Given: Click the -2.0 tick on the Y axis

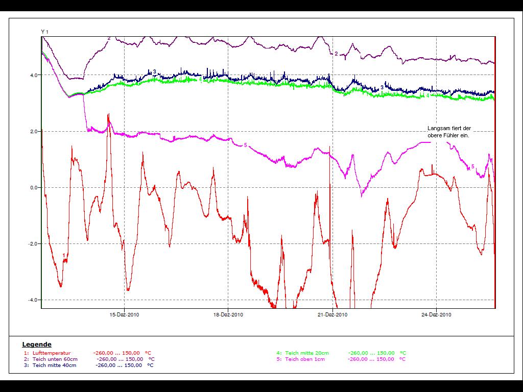Looking at the screenshot, I should (33, 243).
